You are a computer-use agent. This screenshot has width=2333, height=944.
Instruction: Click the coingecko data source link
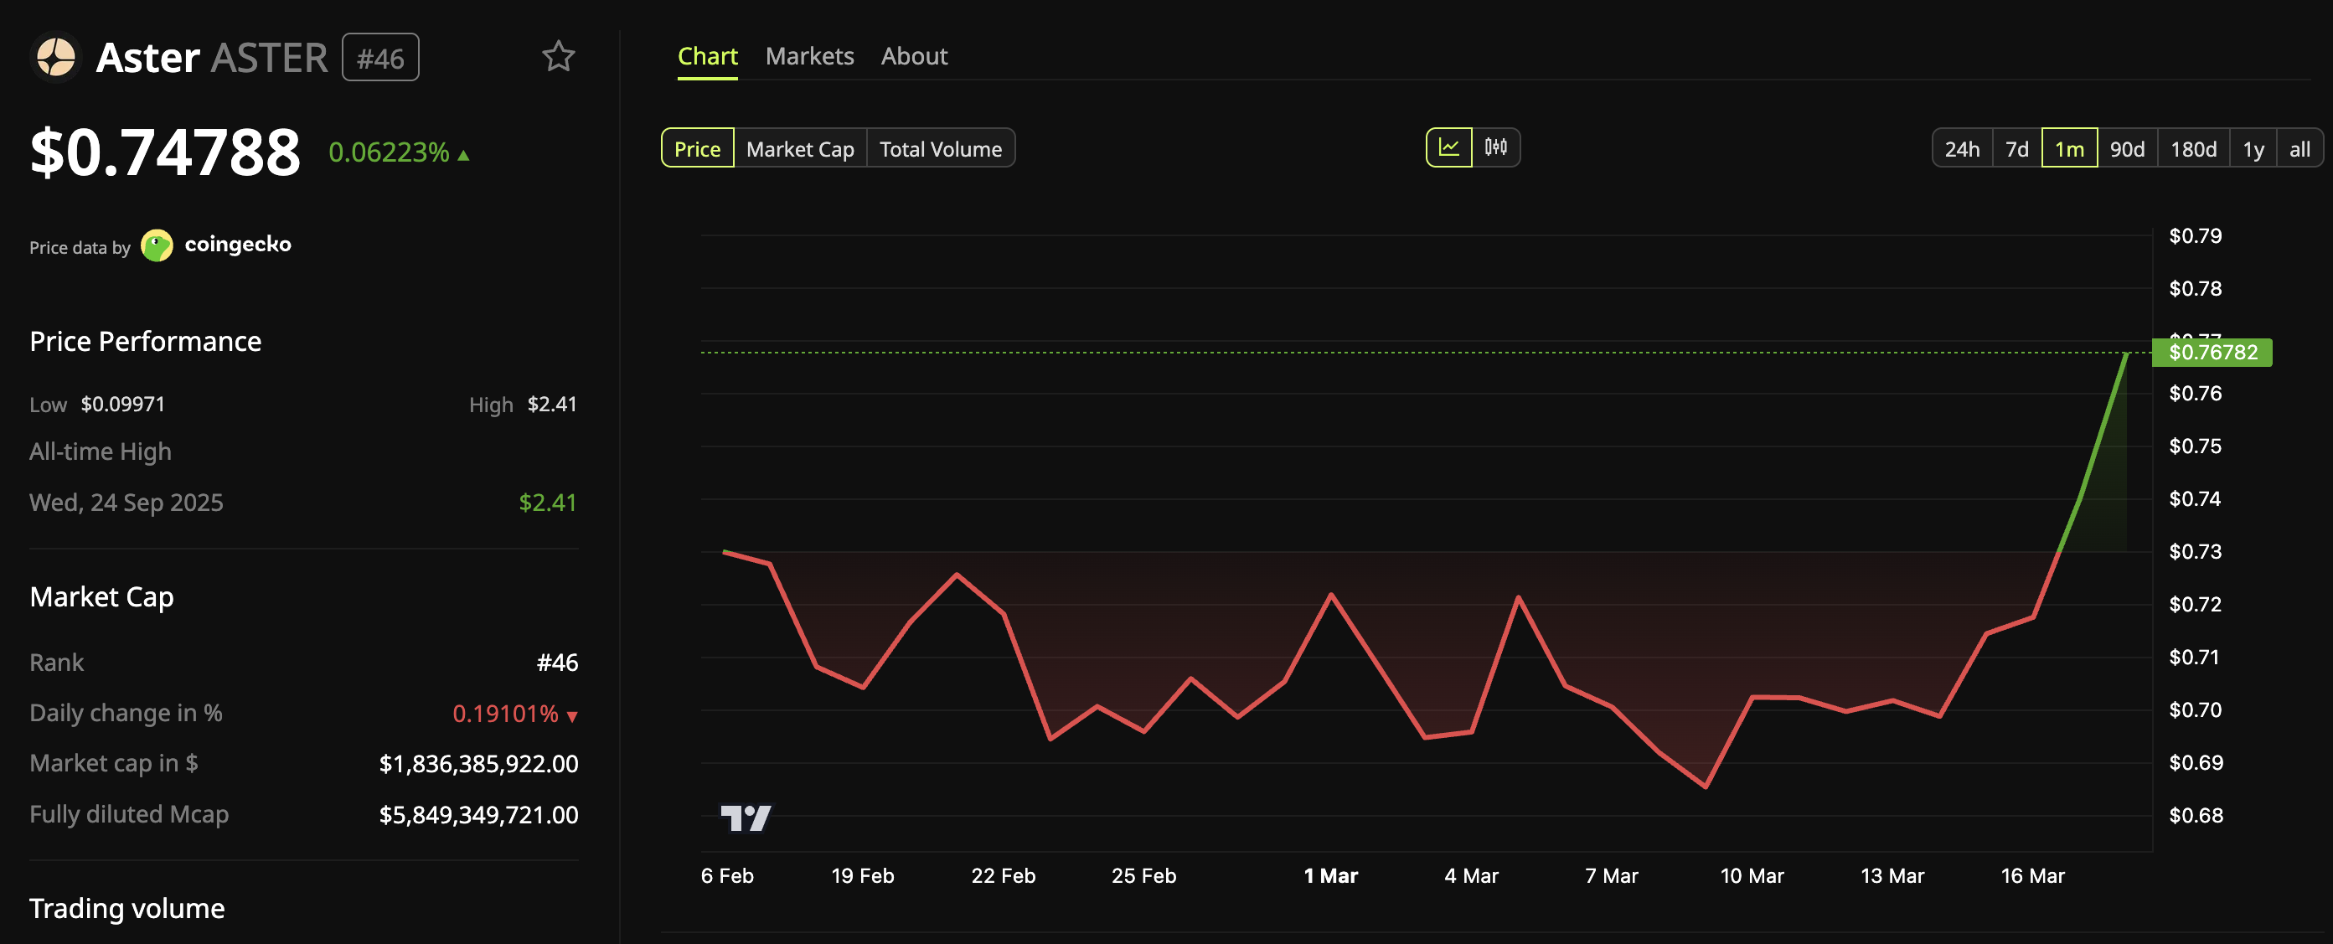[x=237, y=245]
